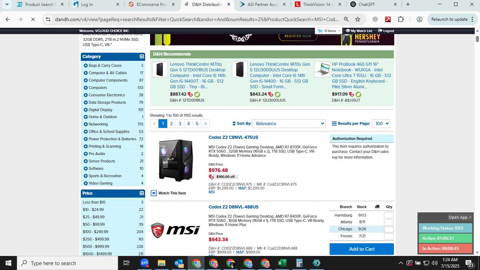Open the Zoom app in the taskbar

pos(144,263)
